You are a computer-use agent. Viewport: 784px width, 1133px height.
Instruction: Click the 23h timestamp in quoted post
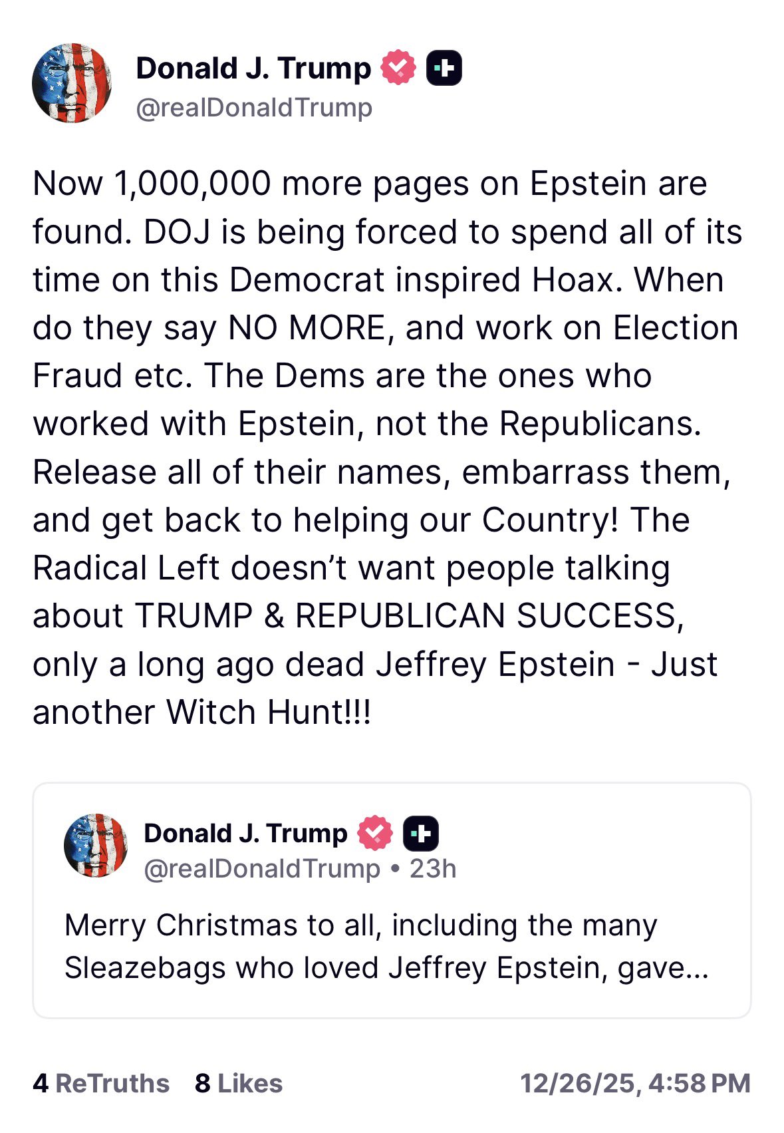(433, 868)
